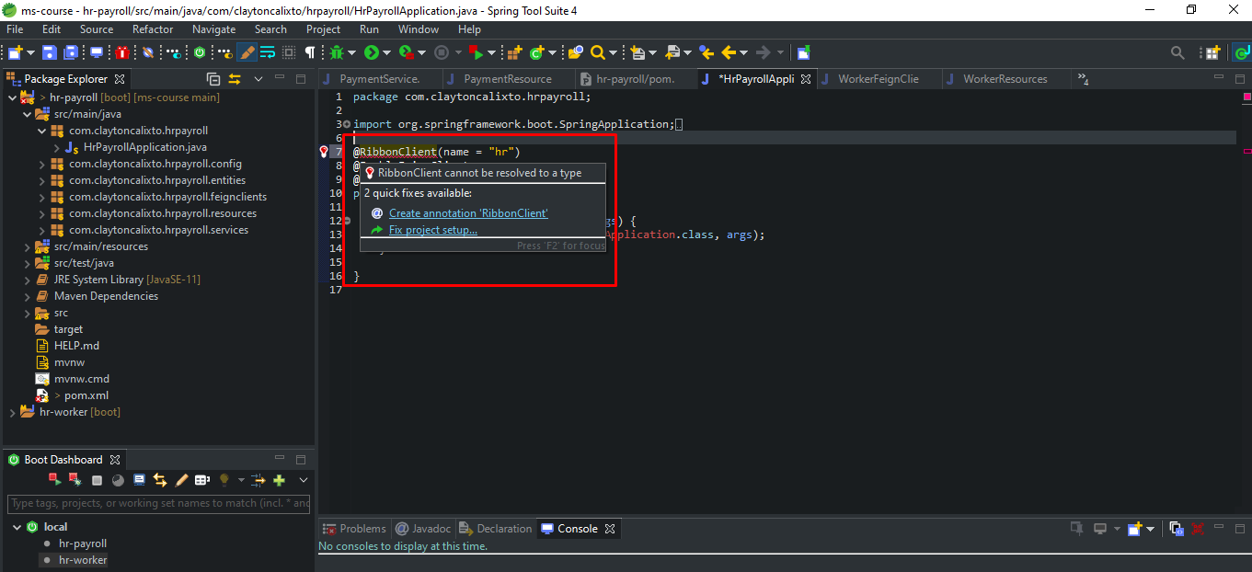Click the Create annotation 'RibbonClient' quick fix
The width and height of the screenshot is (1252, 572).
click(468, 213)
